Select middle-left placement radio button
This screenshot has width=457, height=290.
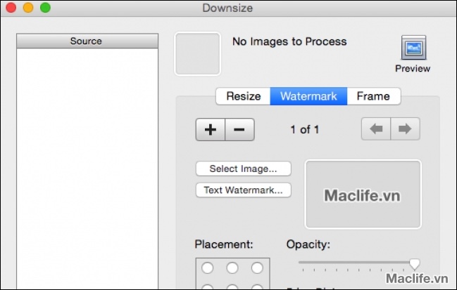(207, 286)
